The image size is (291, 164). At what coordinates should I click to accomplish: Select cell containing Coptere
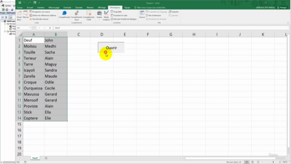click(x=33, y=118)
